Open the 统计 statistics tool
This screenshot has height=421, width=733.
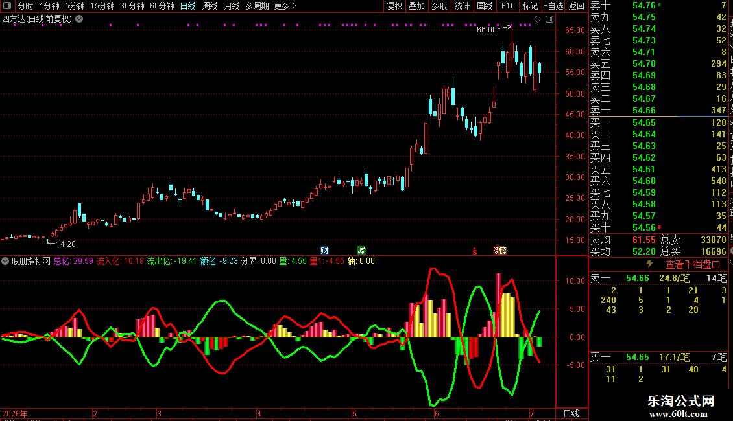point(462,6)
